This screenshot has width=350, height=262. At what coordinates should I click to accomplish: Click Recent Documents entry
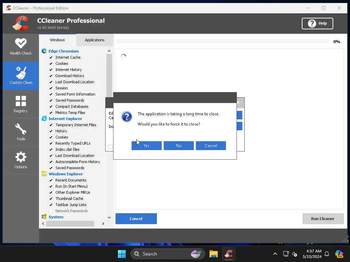coord(71,180)
